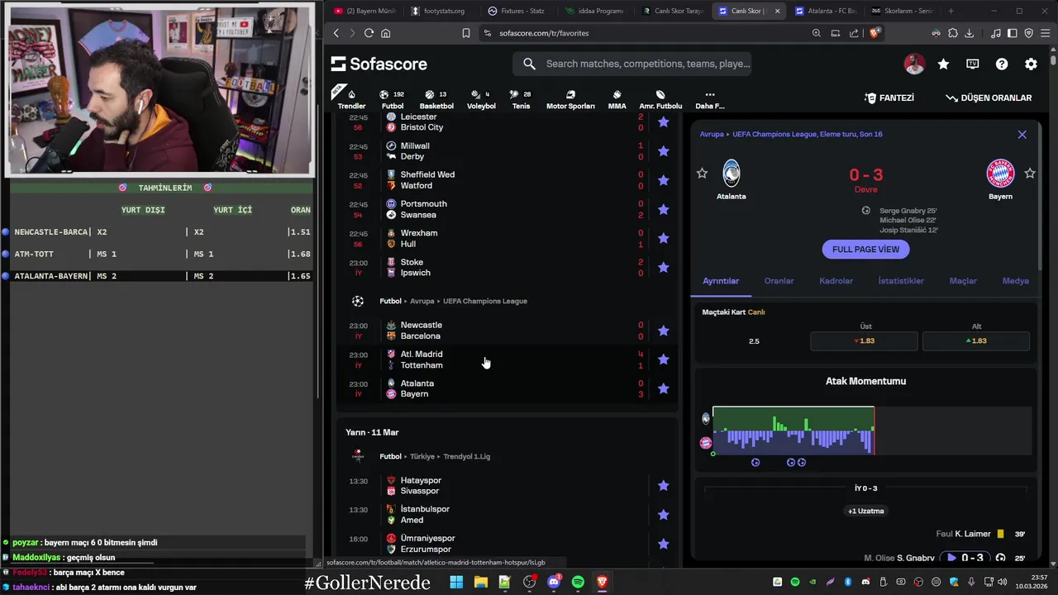Open browser downloads icon
Screen dimensions: 1058x595
point(969,33)
